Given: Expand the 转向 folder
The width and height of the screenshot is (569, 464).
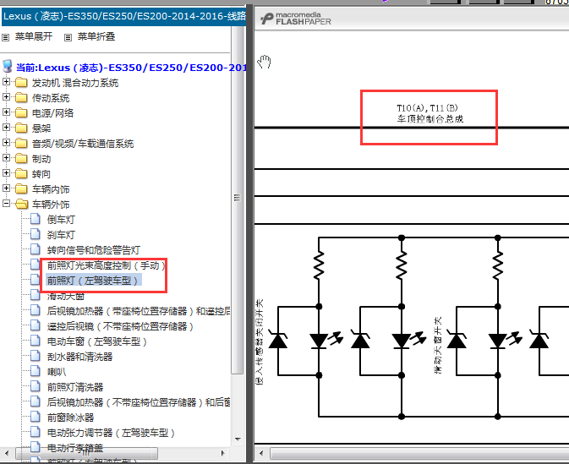Looking at the screenshot, I should pyautogui.click(x=6, y=173).
